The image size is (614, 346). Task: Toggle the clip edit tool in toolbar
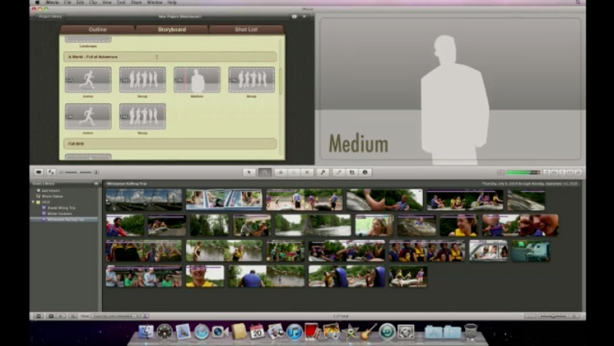click(x=264, y=172)
